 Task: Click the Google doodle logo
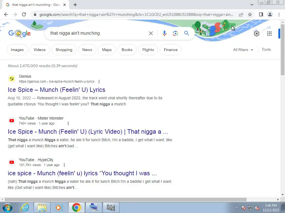click(x=19, y=33)
